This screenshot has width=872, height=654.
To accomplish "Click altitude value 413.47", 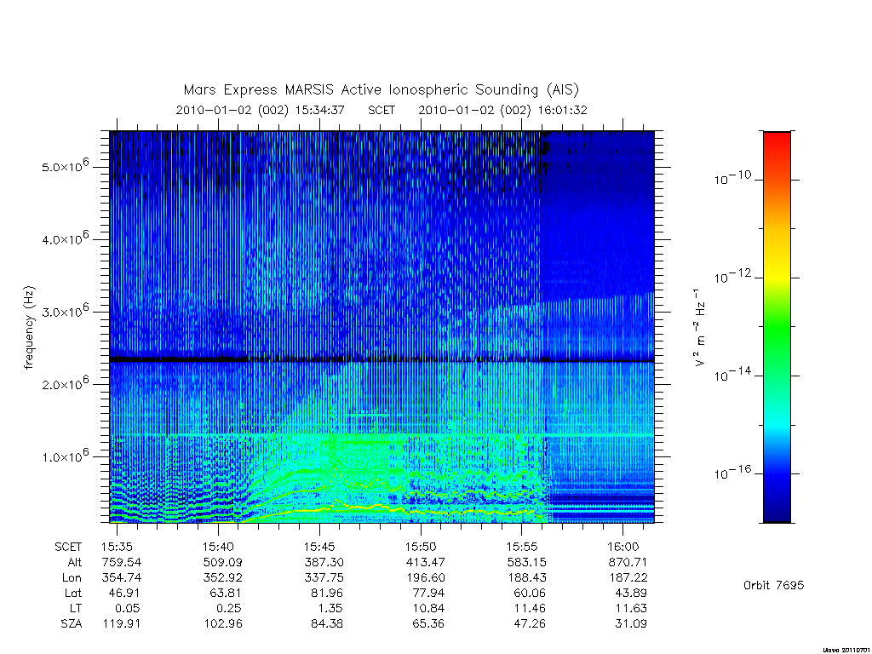I will click(x=425, y=562).
